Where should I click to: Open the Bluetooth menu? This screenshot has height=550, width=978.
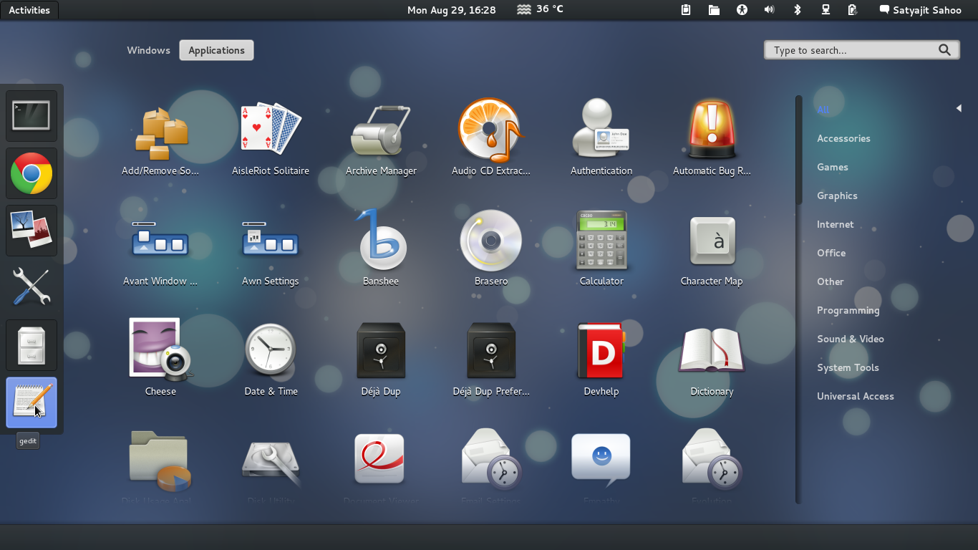pos(798,10)
